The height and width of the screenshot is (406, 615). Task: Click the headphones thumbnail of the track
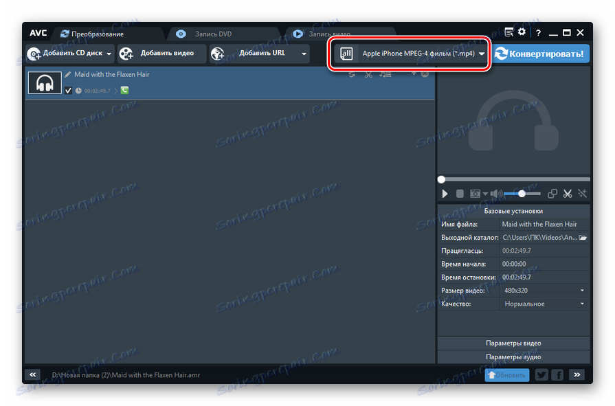coord(45,82)
